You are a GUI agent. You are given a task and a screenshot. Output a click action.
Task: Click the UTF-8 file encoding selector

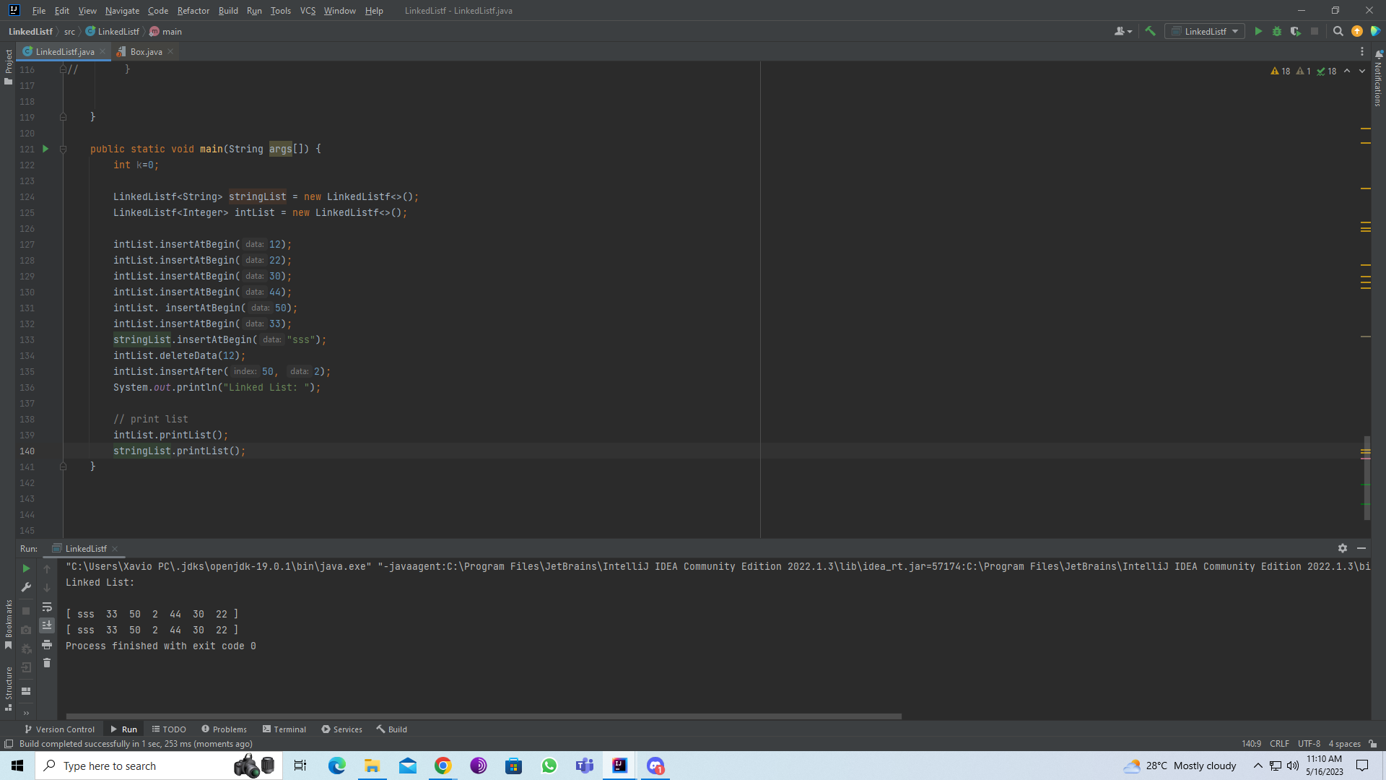(x=1309, y=744)
